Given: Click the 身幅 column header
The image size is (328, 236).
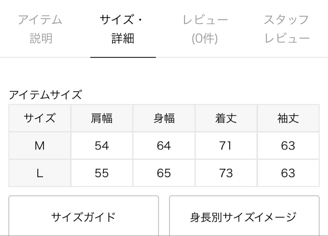Looking at the screenshot, I should click(x=164, y=118).
